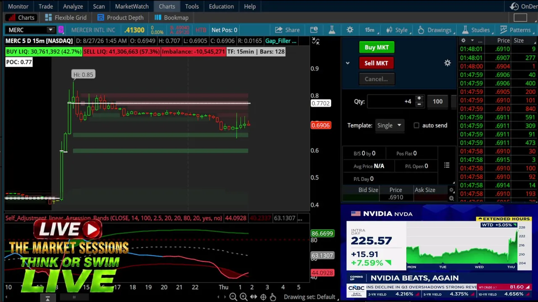Enable the auto send checkbox

point(416,125)
